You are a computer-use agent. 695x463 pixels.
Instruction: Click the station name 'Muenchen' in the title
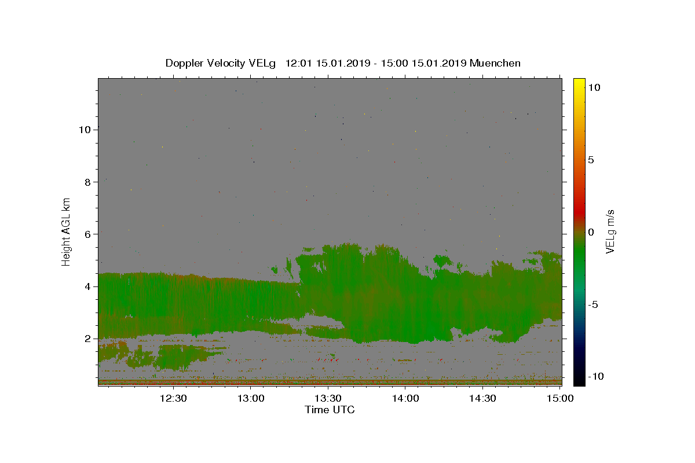[x=495, y=63]
